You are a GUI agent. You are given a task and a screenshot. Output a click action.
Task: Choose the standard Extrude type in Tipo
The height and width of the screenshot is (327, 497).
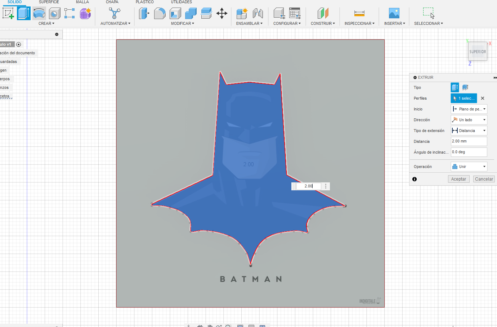pos(455,87)
